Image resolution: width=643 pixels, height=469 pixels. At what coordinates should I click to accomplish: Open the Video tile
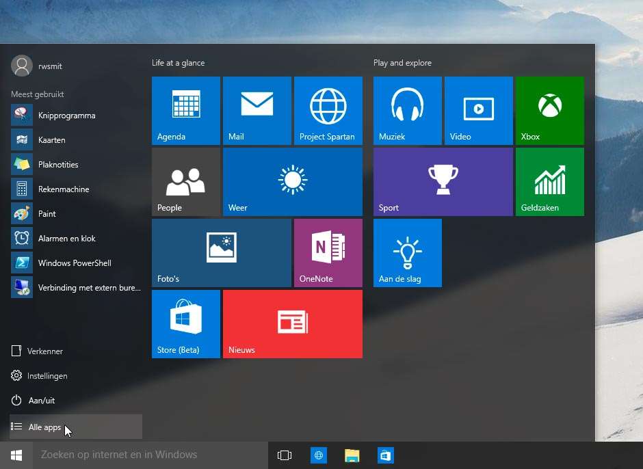click(479, 111)
